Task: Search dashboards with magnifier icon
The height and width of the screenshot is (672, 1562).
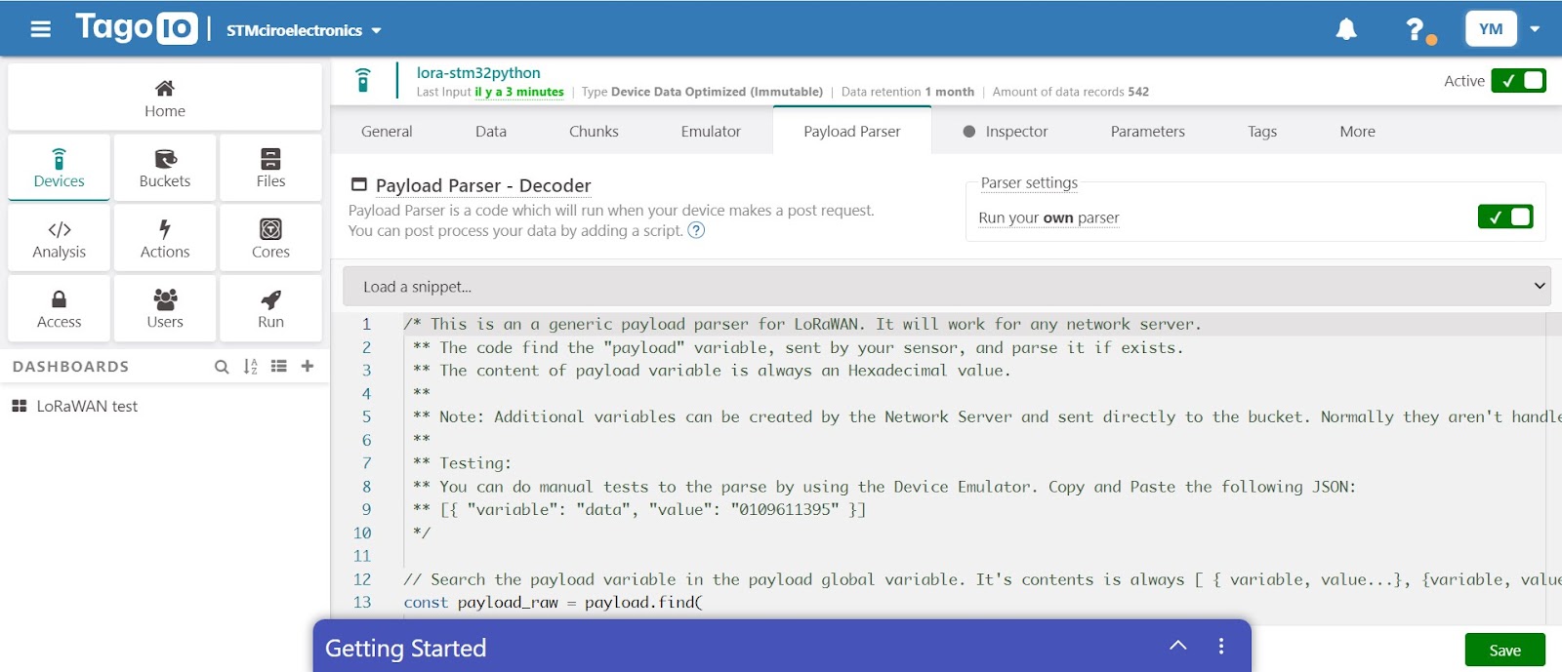Action: point(222,367)
